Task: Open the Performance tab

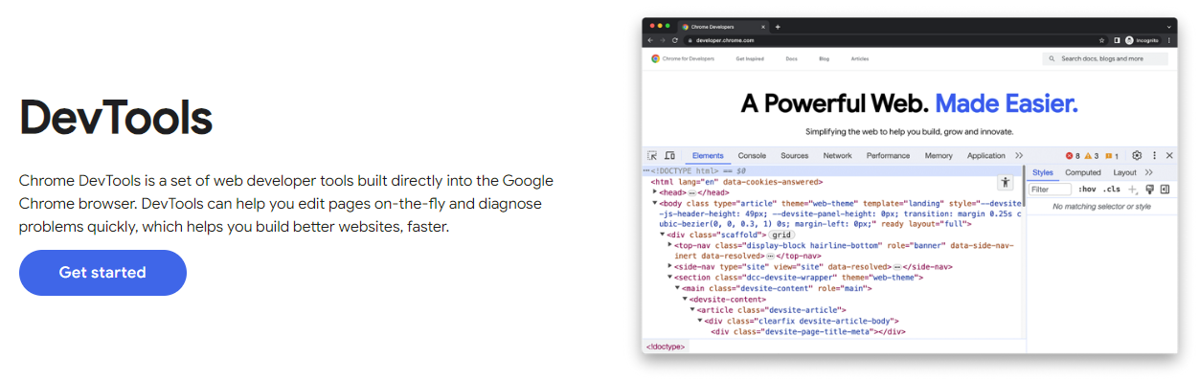Action: tap(888, 155)
